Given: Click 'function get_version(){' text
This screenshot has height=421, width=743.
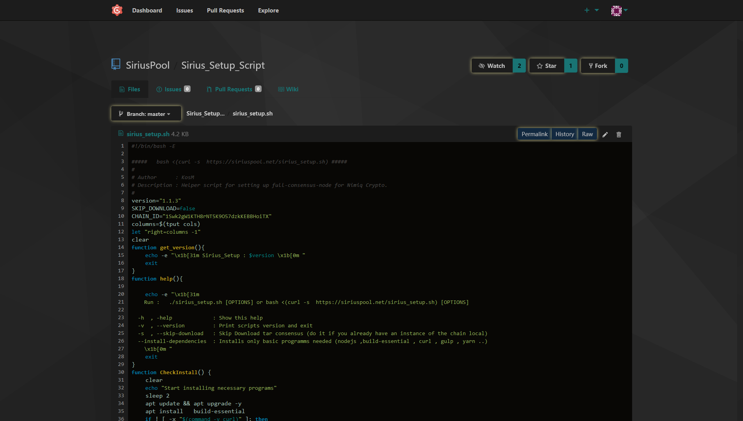Looking at the screenshot, I should coord(168,247).
